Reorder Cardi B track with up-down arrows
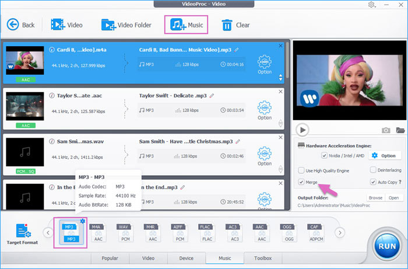The height and width of the screenshot is (269, 408). (280, 78)
